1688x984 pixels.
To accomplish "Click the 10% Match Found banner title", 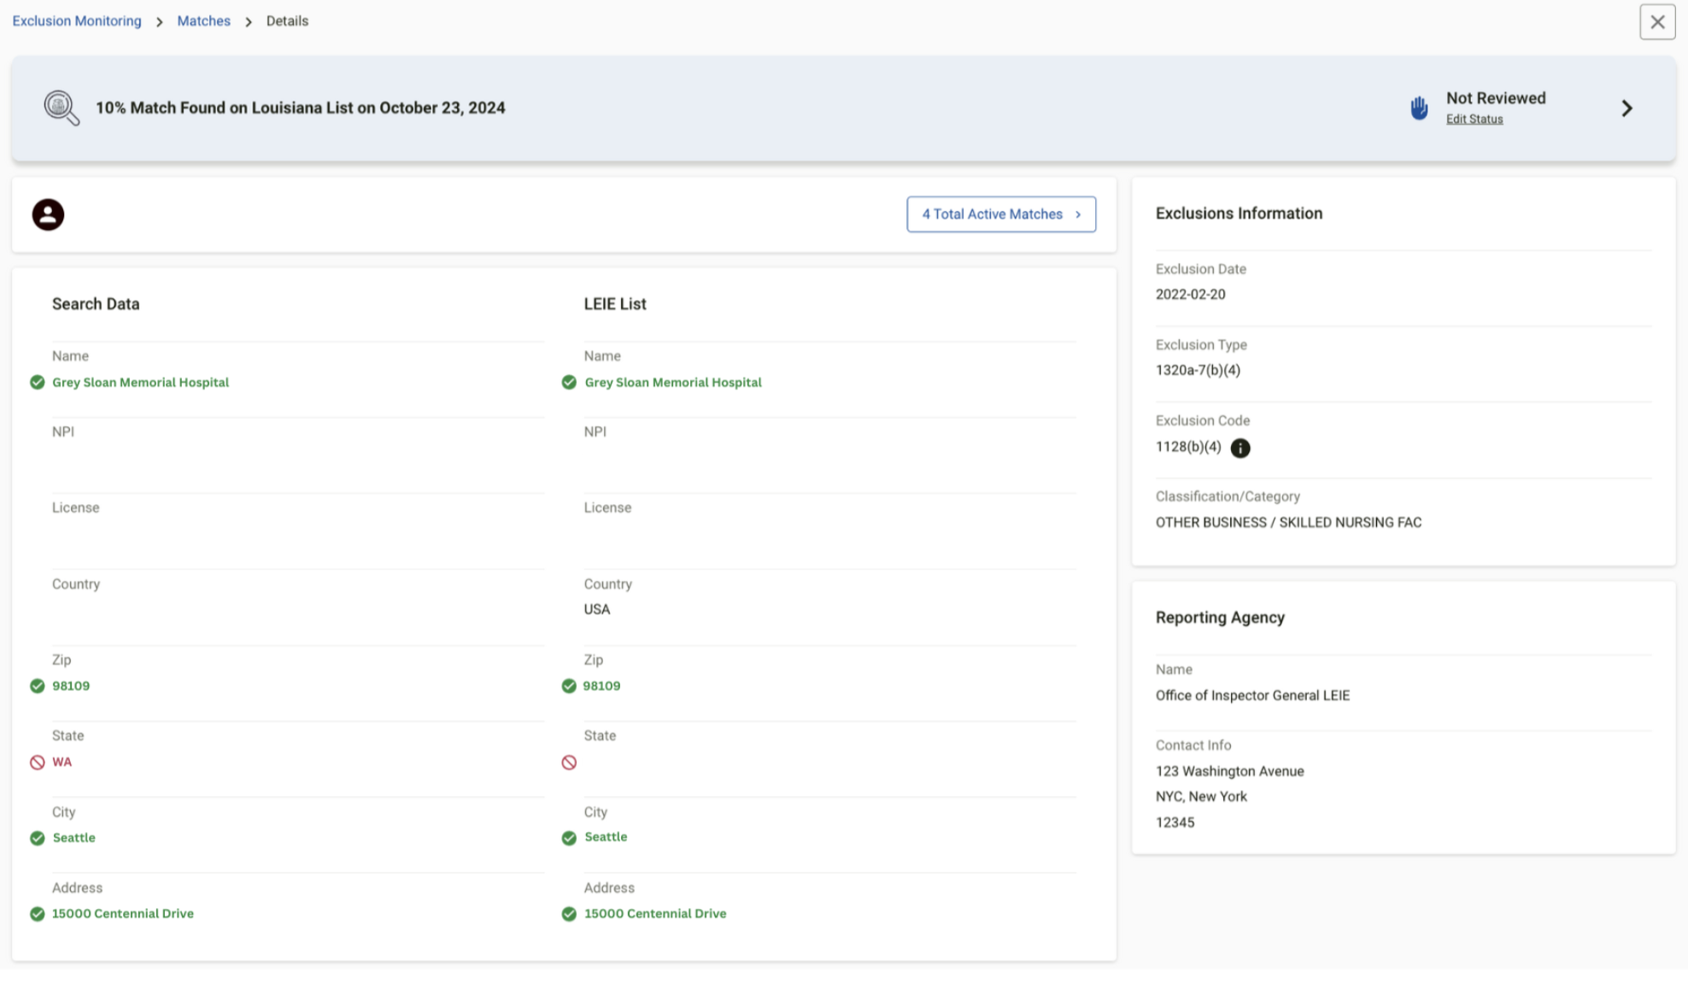I will point(300,108).
